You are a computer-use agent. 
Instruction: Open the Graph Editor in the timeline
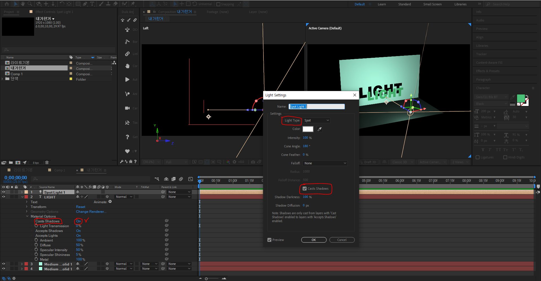190,179
